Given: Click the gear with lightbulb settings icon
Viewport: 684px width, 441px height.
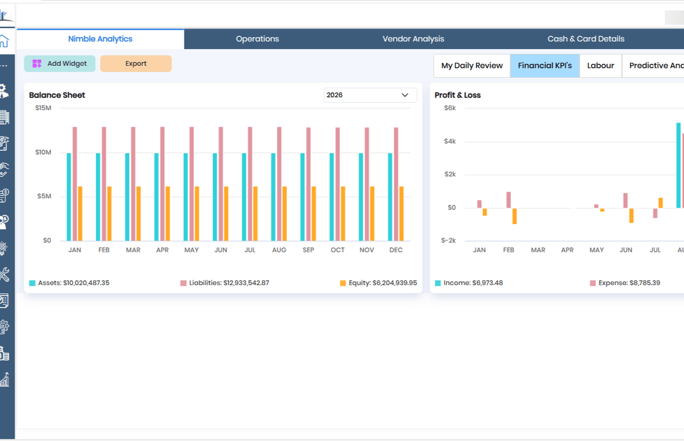Looking at the screenshot, I should click(x=4, y=327).
